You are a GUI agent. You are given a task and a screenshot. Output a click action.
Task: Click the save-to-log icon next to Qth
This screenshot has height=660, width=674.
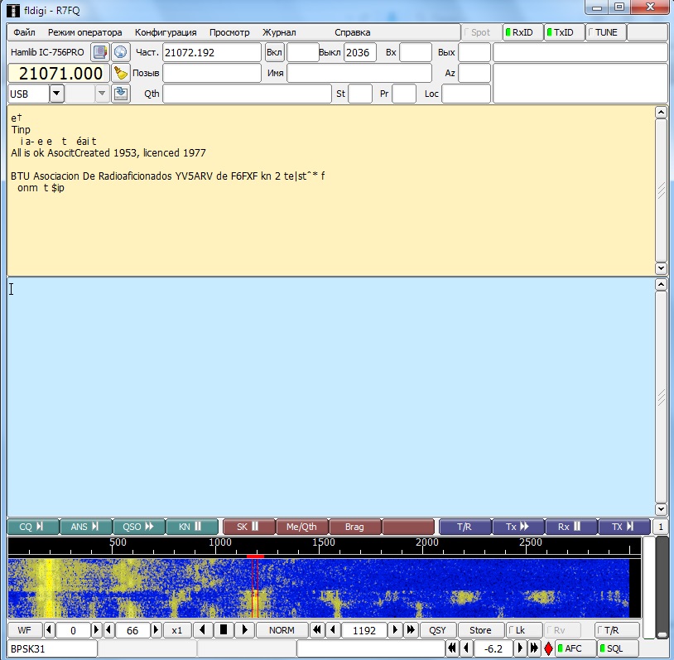(121, 94)
